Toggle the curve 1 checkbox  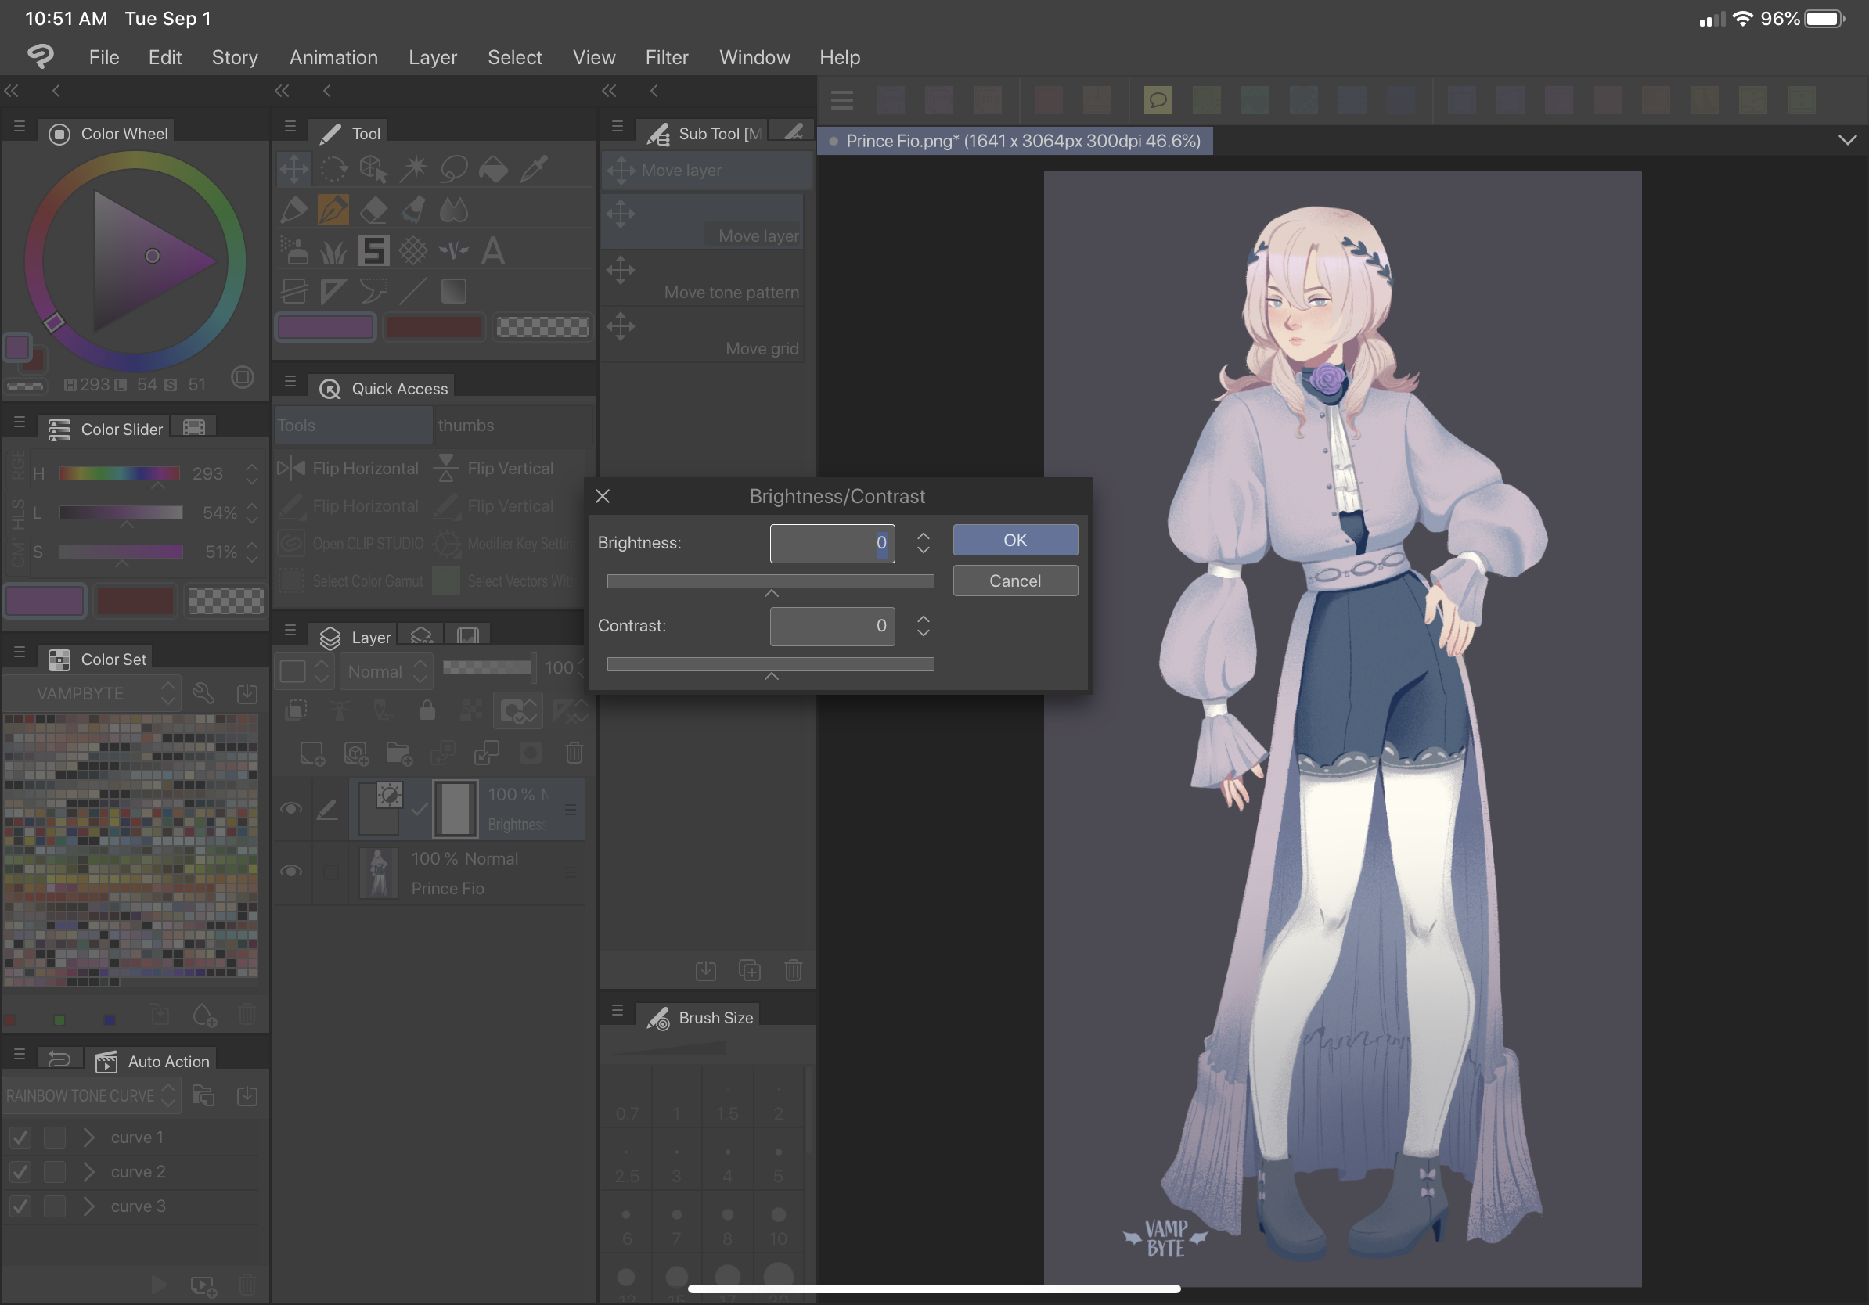click(20, 1138)
